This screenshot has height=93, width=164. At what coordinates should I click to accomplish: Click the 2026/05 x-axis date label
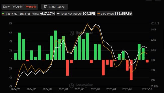[127, 89]
